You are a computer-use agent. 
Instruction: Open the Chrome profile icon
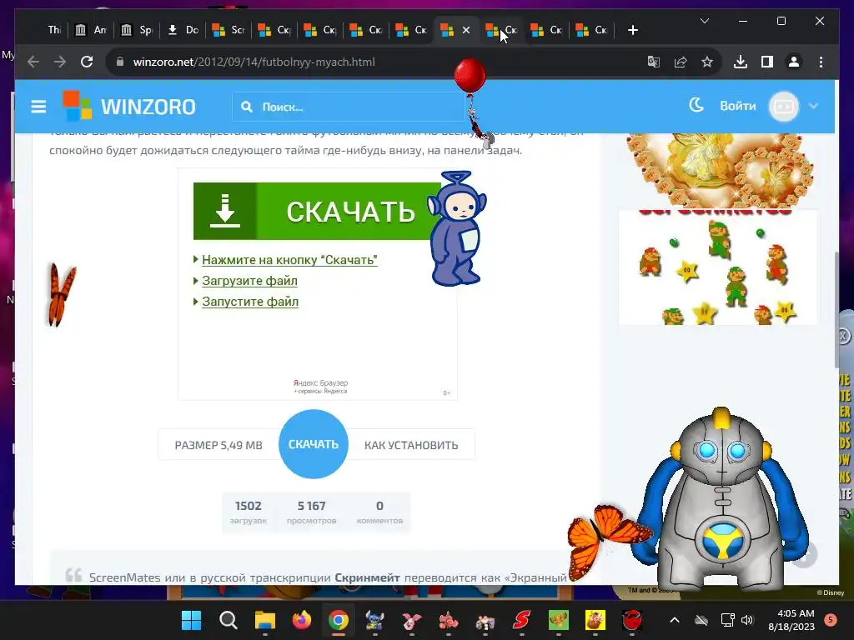794,62
